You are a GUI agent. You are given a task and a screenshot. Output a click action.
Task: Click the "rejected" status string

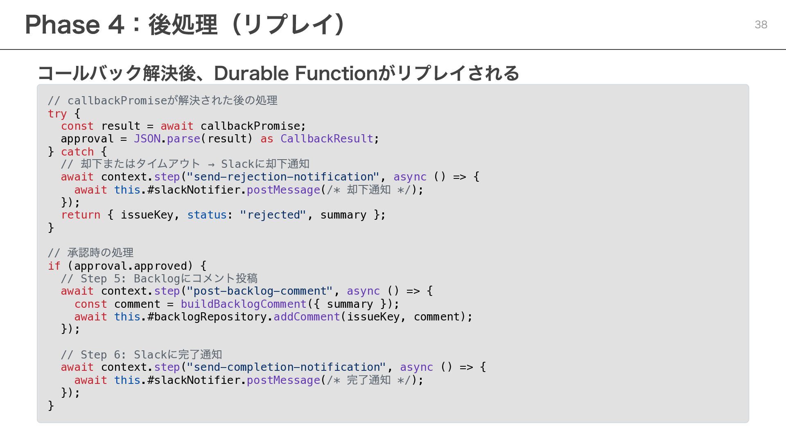(x=273, y=215)
